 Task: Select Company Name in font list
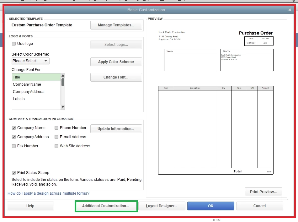coord(36,84)
